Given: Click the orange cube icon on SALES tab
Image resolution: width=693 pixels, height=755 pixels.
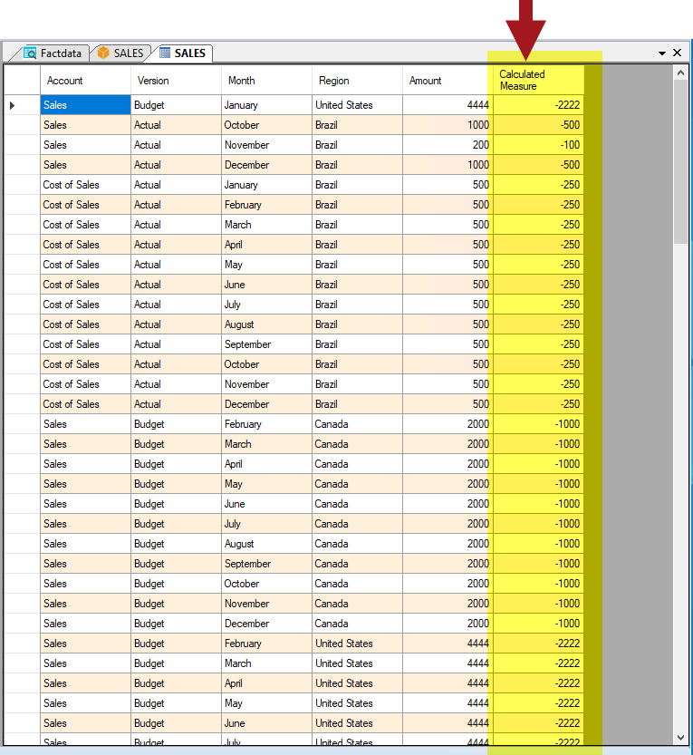Looking at the screenshot, I should pyautogui.click(x=103, y=53).
